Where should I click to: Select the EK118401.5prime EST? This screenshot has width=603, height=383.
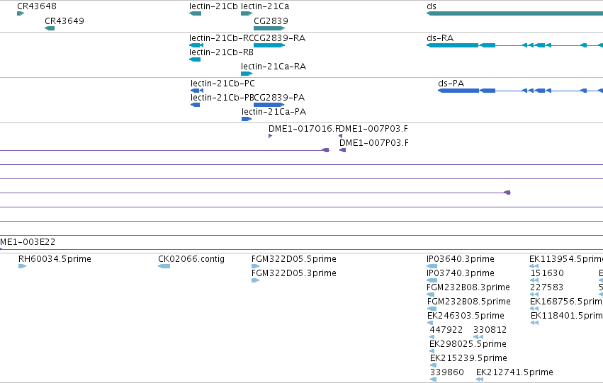(x=534, y=323)
